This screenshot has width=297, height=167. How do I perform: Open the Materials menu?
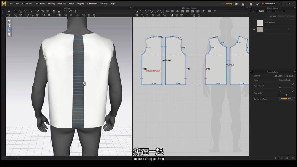click(61, 3)
